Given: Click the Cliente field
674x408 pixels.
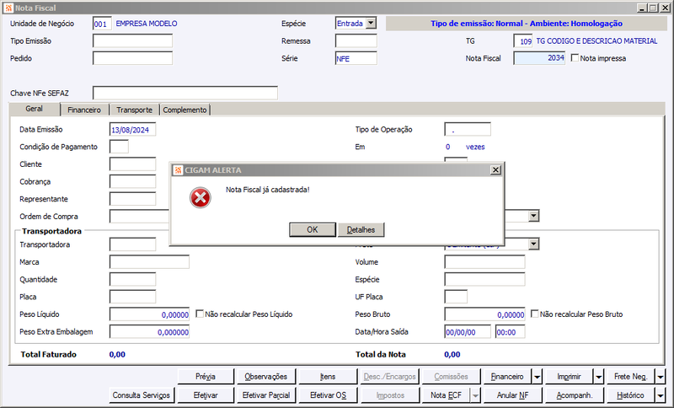Looking at the screenshot, I should tap(133, 164).
